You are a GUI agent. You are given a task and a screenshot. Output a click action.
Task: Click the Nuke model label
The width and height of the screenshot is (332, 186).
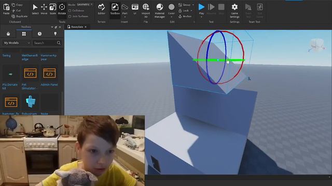point(44,114)
